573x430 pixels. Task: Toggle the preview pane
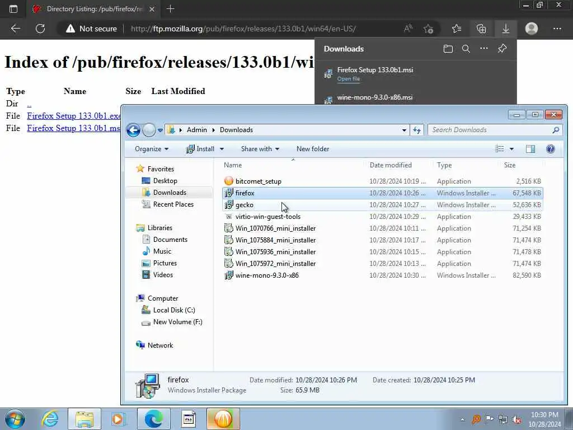click(x=530, y=149)
